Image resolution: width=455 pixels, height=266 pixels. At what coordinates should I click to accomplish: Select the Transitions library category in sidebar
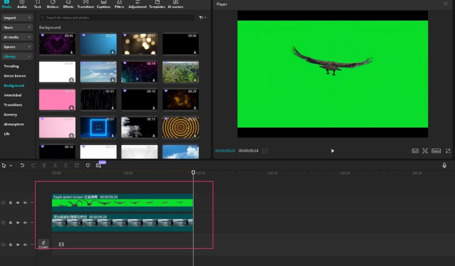13,104
